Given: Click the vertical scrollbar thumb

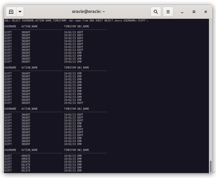Looking at the screenshot, I should pos(210,167).
